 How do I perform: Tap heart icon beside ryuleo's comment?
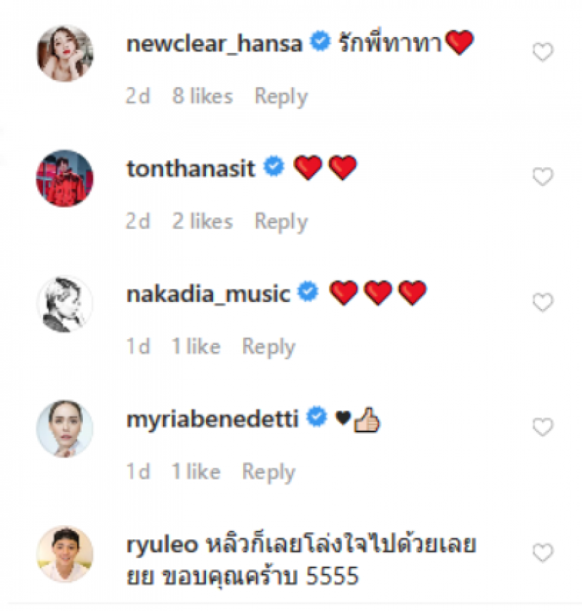pyautogui.click(x=543, y=554)
